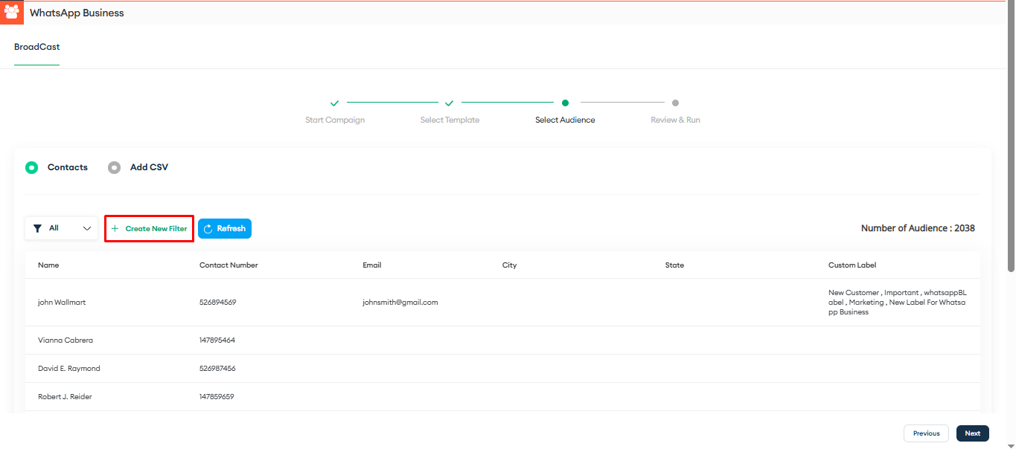Click the Next button
The image size is (1016, 449).
(973, 433)
